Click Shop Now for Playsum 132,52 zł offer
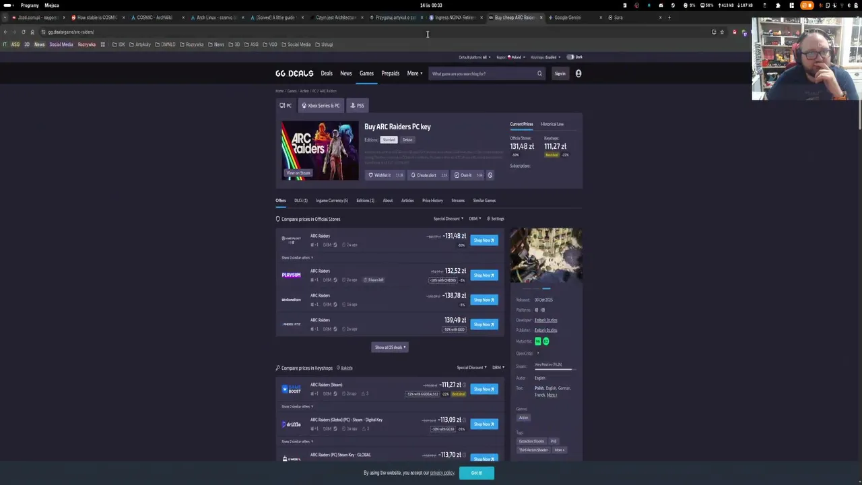 [484, 276]
